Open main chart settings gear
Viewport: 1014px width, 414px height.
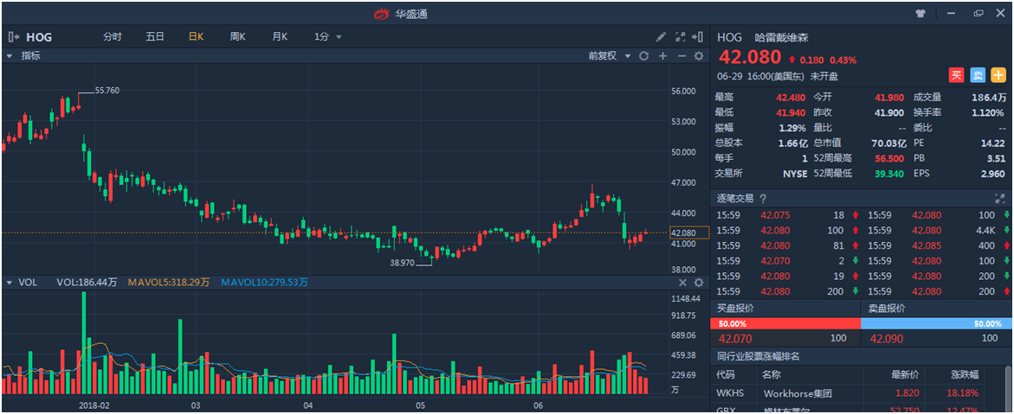pyautogui.click(x=698, y=56)
